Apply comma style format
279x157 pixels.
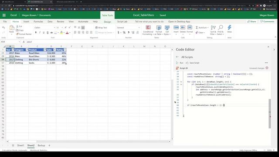click(129, 33)
